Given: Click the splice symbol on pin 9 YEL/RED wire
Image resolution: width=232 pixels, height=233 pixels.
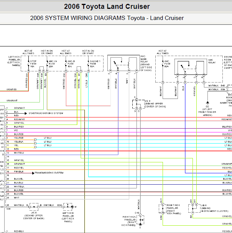Looking at the screenshot, I should tap(35, 140).
